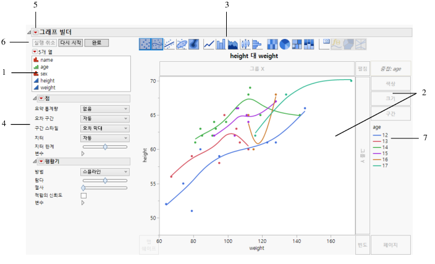
Task: Click the legend entry for age 15
Action: click(381, 153)
